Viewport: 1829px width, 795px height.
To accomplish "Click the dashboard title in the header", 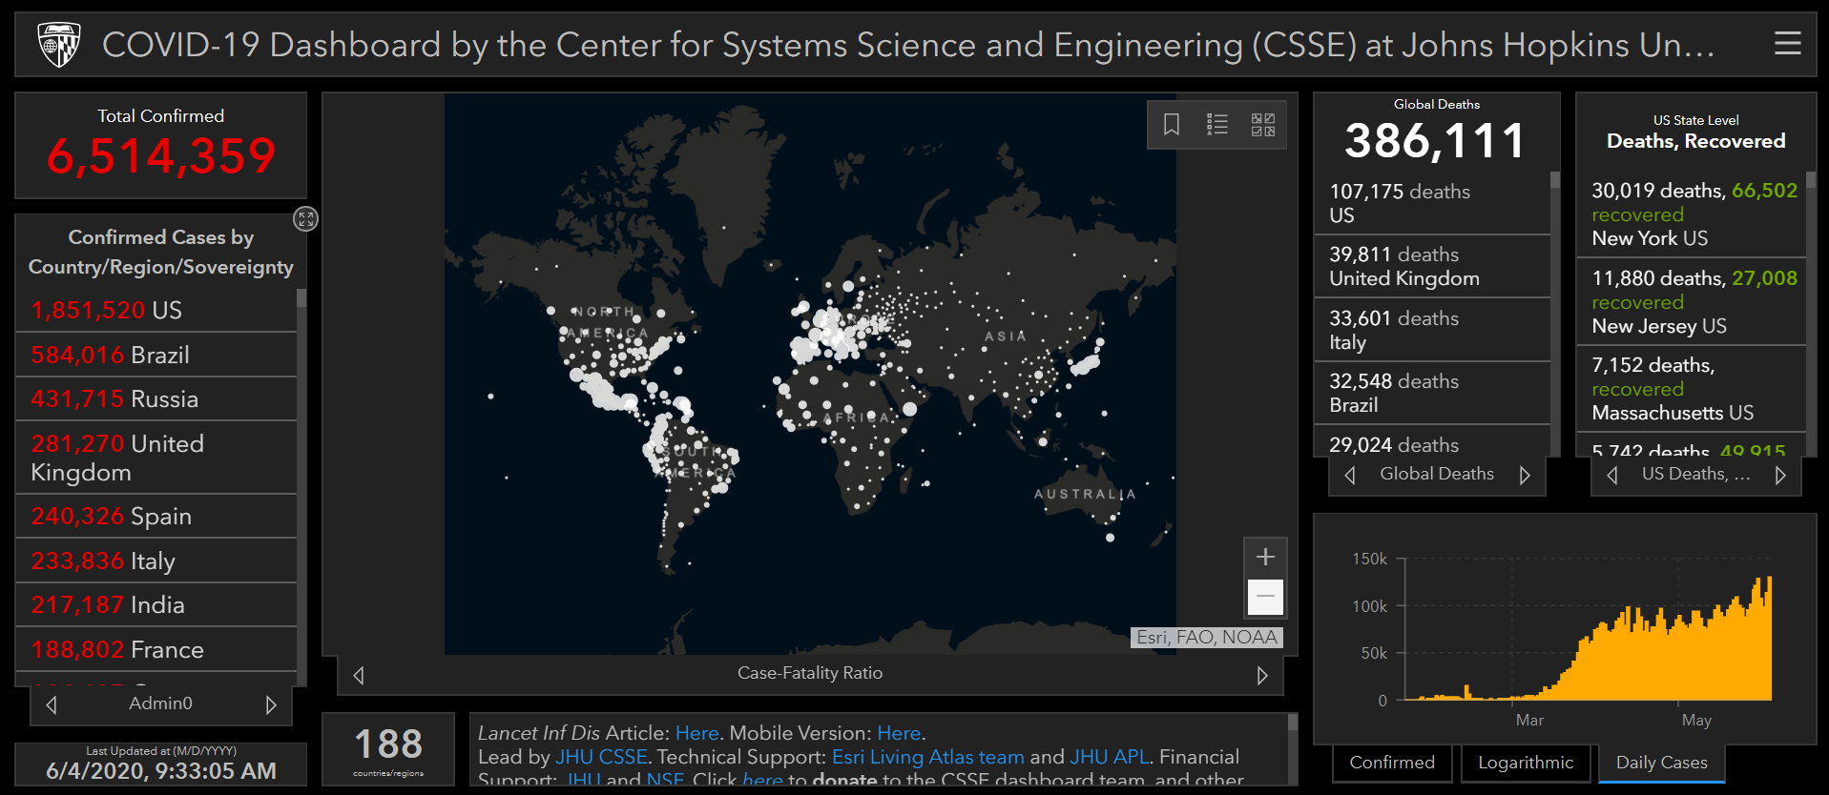I will coord(907,45).
